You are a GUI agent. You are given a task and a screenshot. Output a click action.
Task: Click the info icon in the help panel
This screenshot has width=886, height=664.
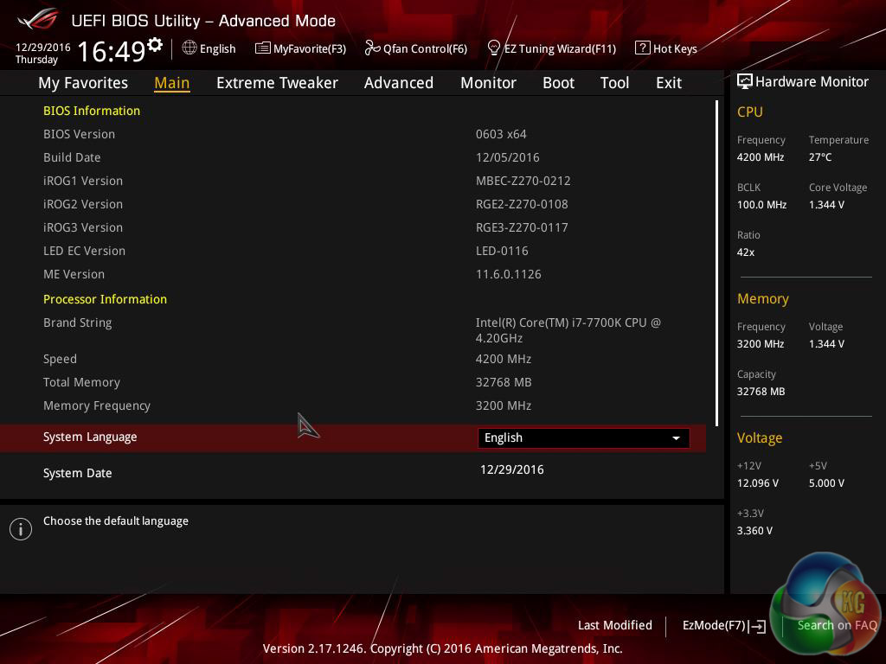(21, 529)
